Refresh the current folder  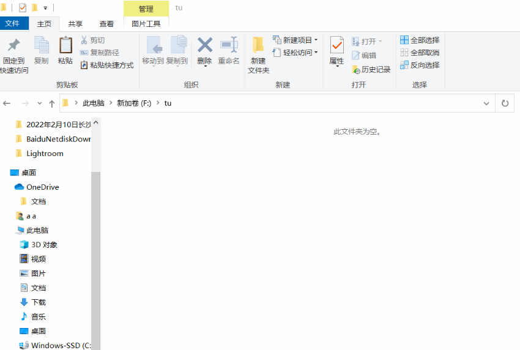(x=505, y=103)
